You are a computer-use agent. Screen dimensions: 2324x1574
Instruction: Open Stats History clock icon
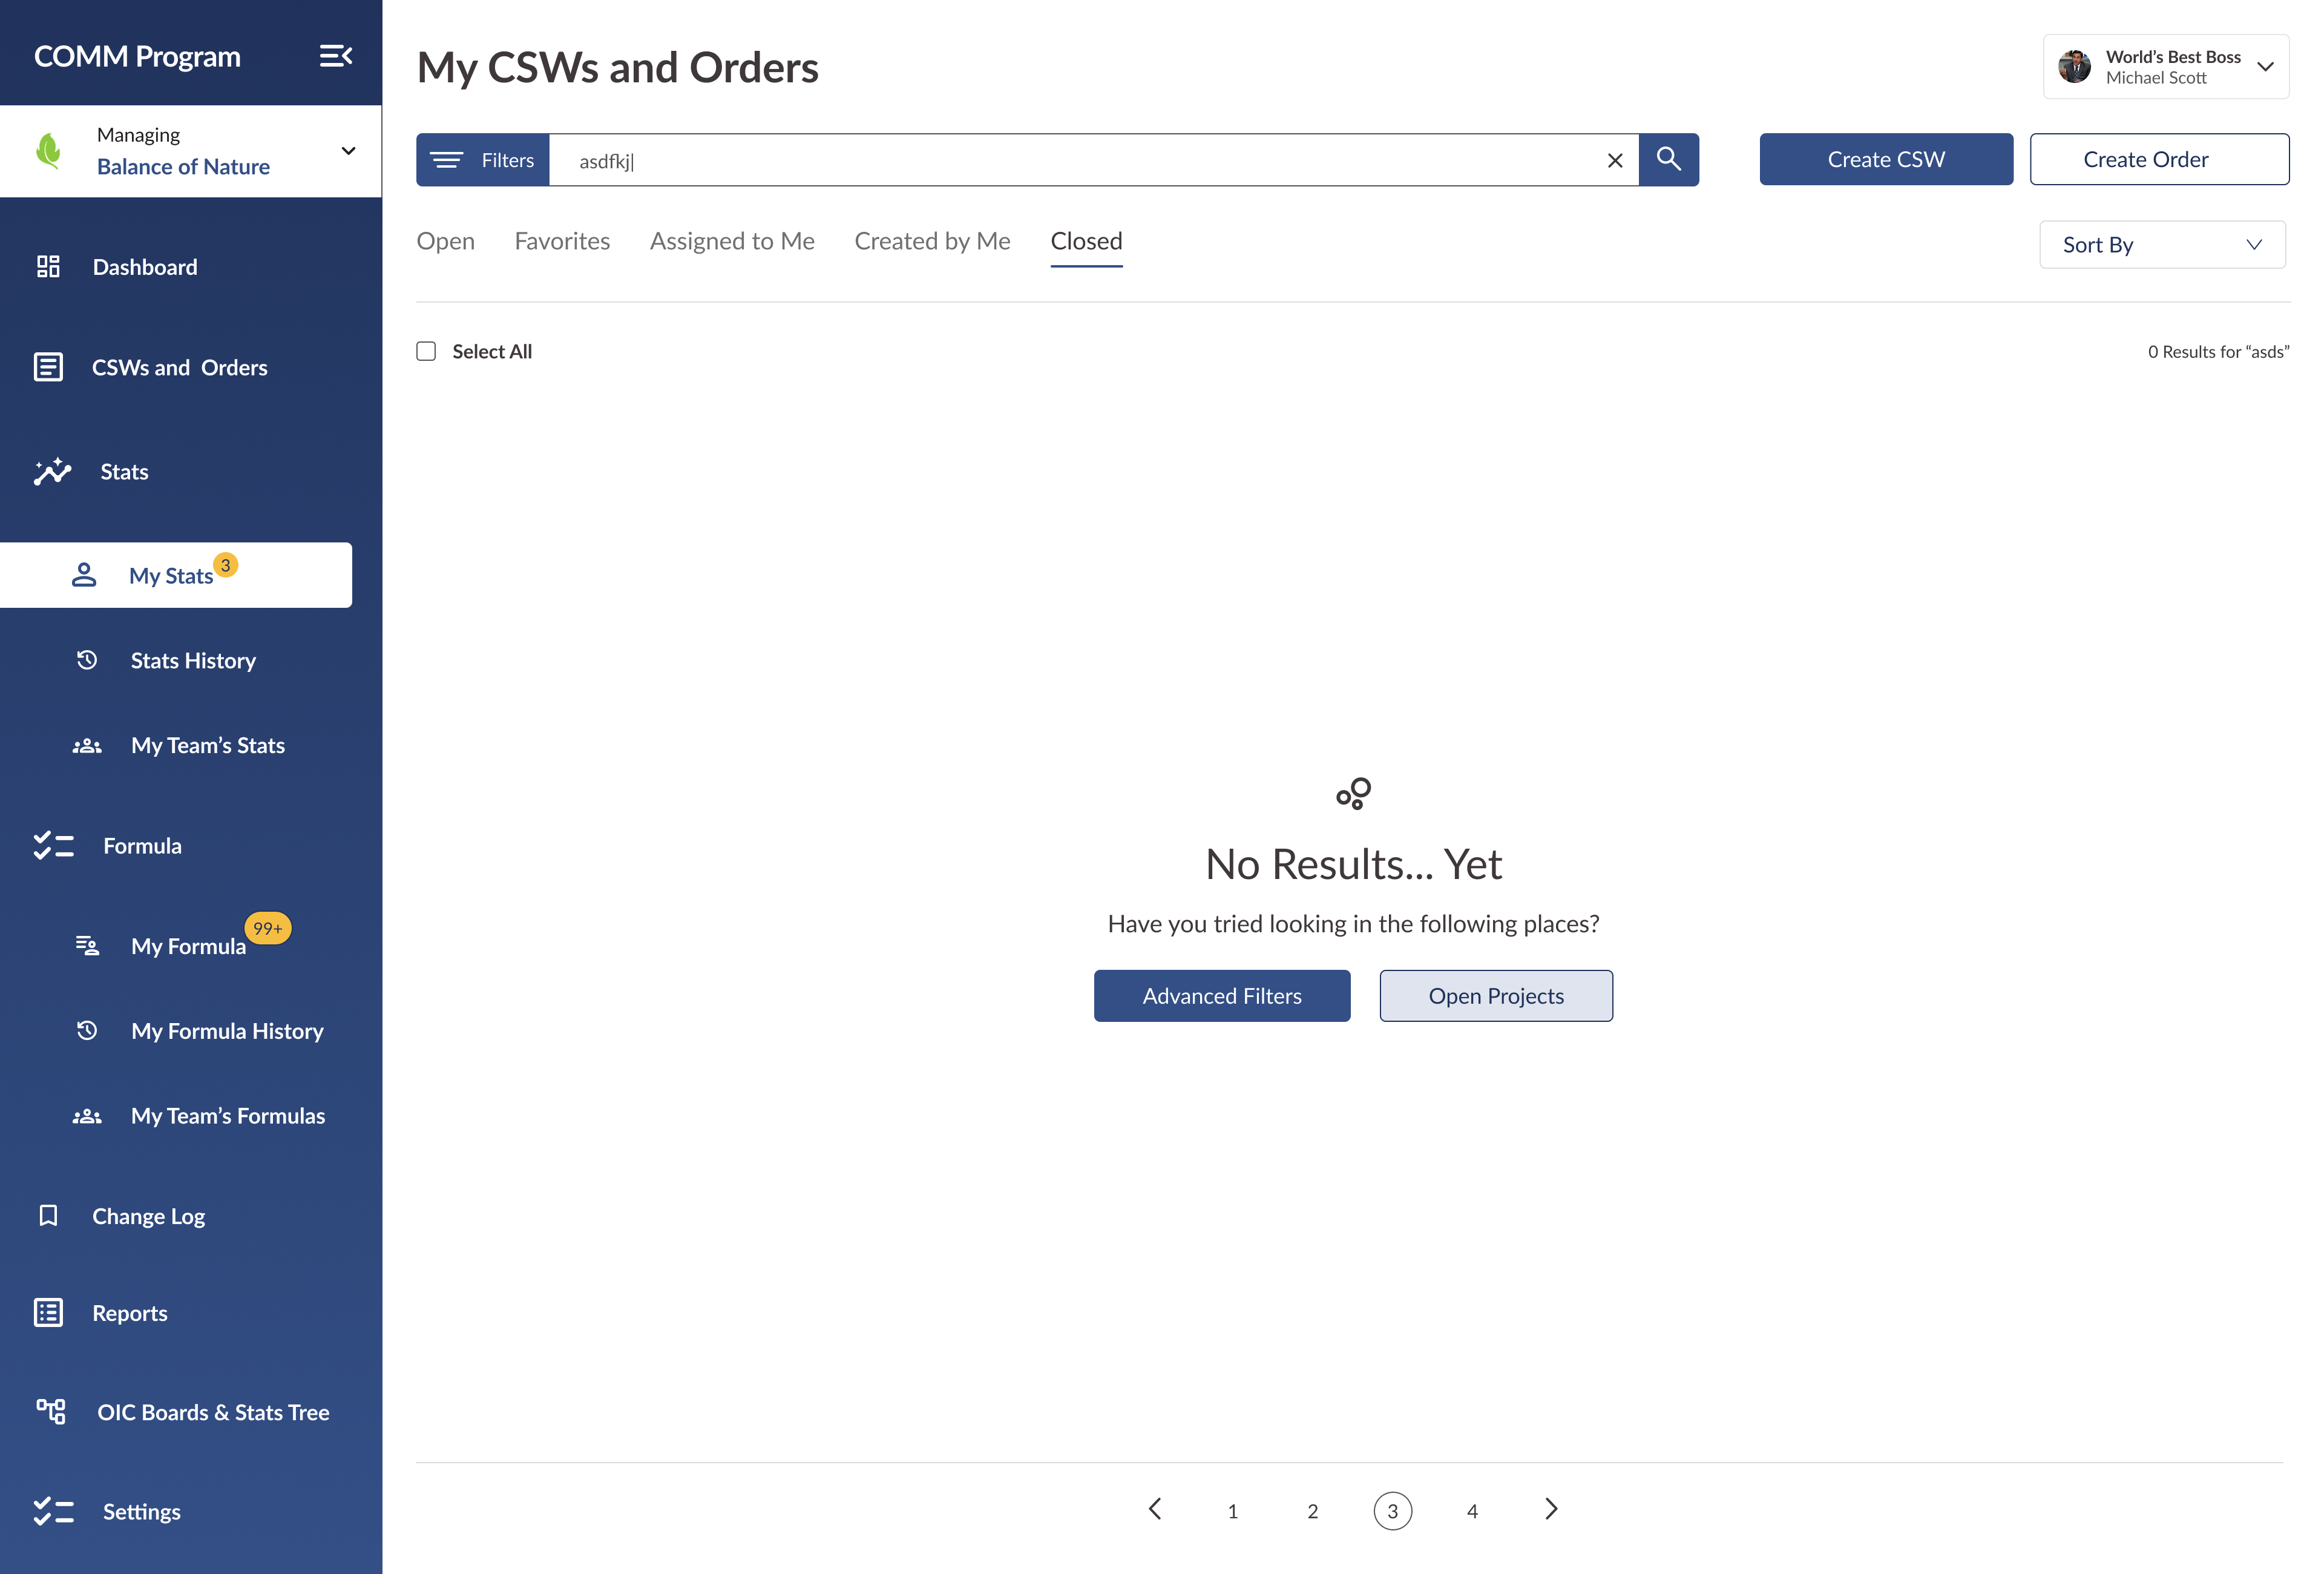(87, 660)
